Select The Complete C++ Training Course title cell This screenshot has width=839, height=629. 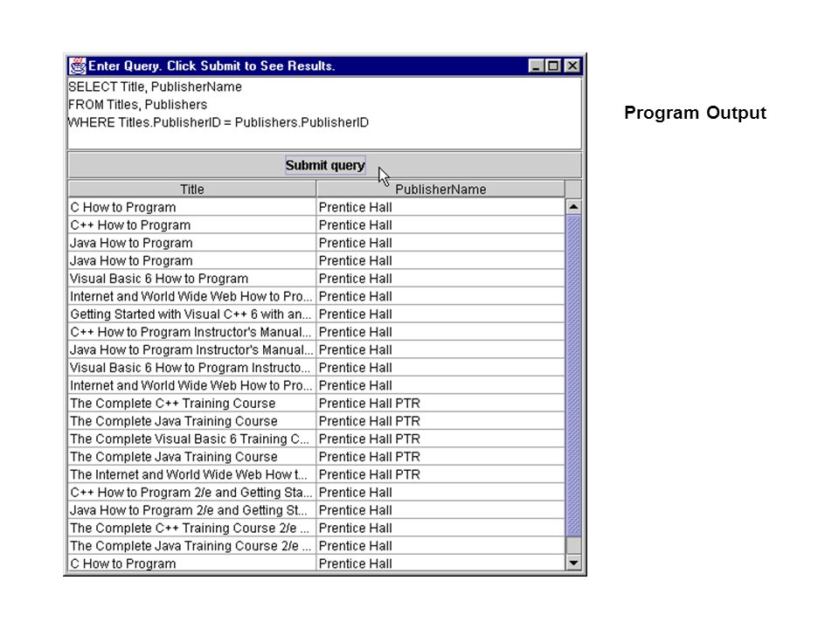pos(191,404)
